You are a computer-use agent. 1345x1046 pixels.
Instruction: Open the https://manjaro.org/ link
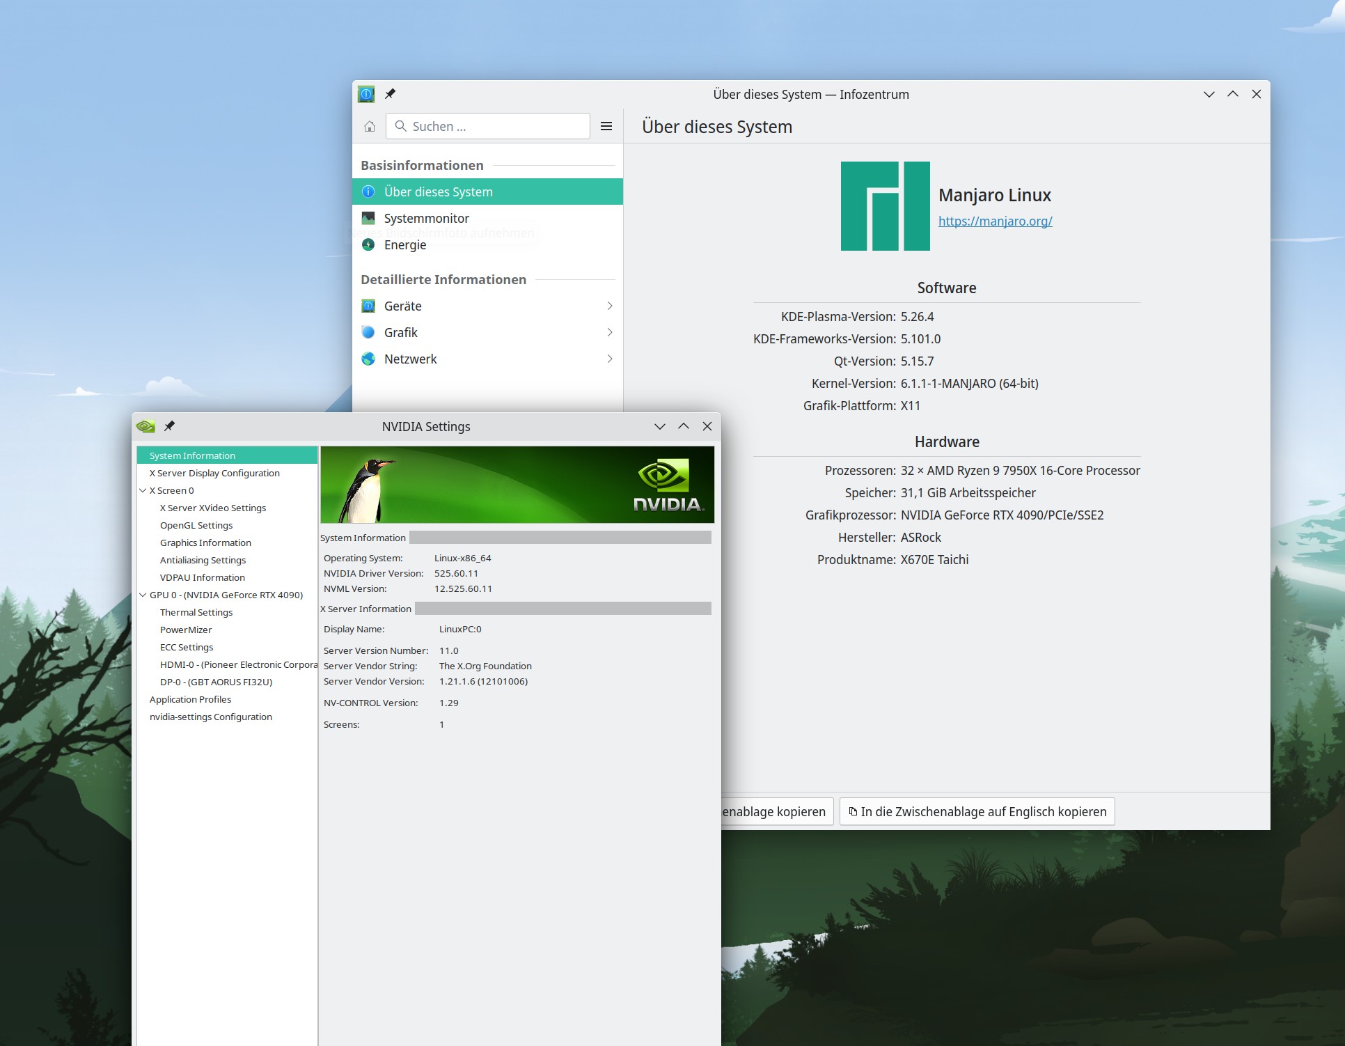point(995,221)
